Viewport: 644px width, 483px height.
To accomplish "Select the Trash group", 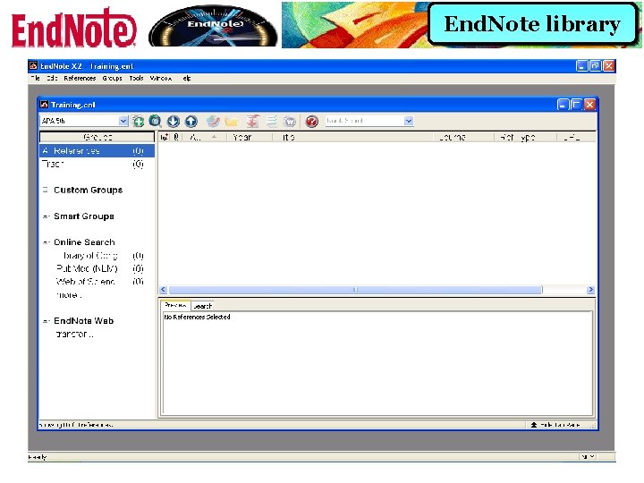I will (97, 164).
